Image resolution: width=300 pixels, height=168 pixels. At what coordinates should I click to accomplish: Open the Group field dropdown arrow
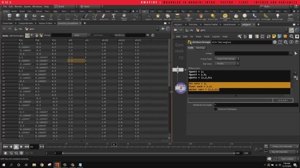[291, 54]
